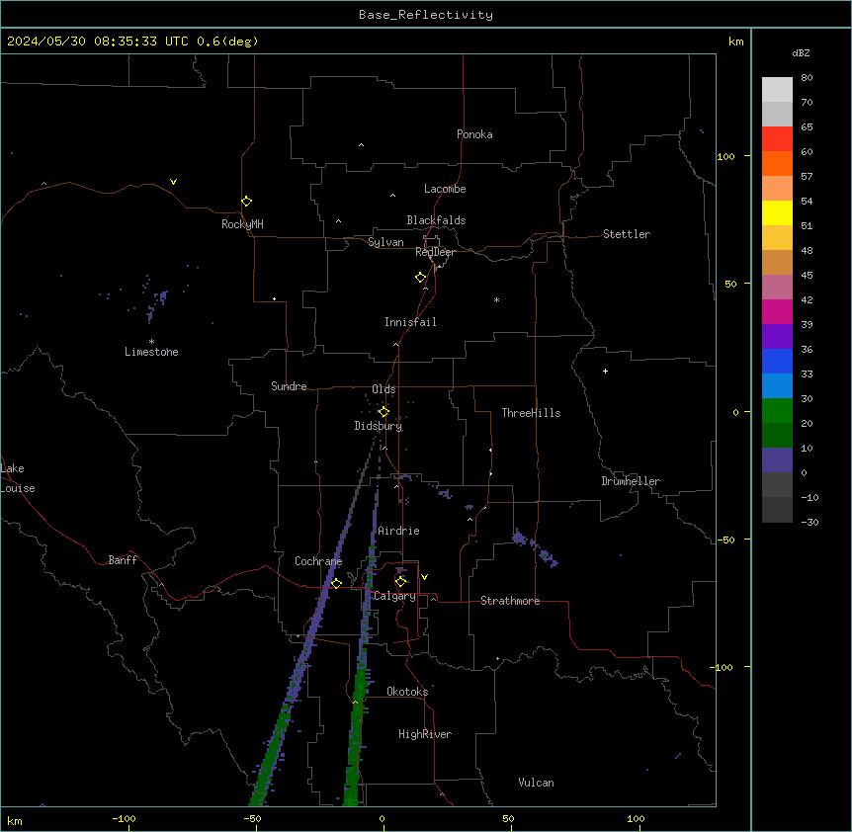Click the Okotoks town label

[x=407, y=692]
